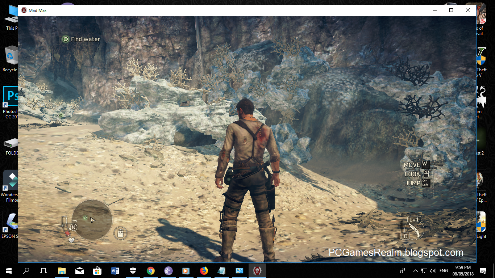Select the Recycle Bin desktop icon
495x278 pixels.
pyautogui.click(x=10, y=59)
